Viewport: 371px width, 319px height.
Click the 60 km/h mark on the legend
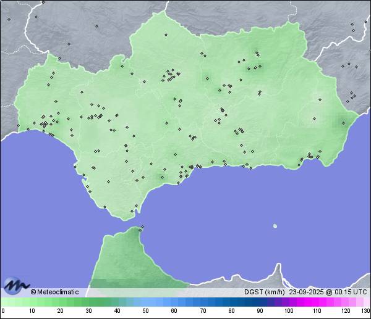(174, 311)
